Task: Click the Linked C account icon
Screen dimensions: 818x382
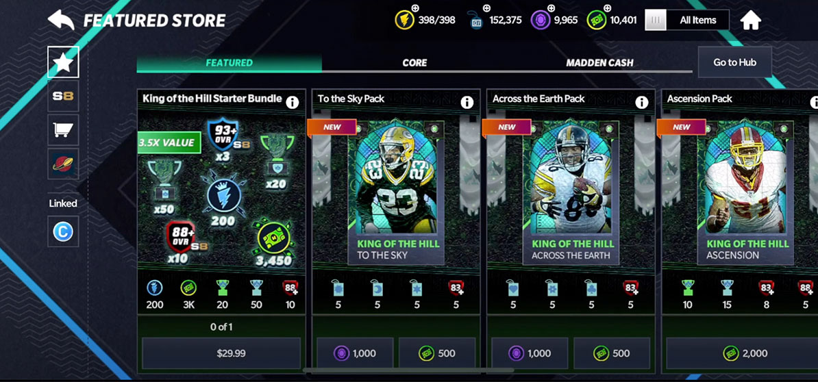Action: (x=63, y=232)
